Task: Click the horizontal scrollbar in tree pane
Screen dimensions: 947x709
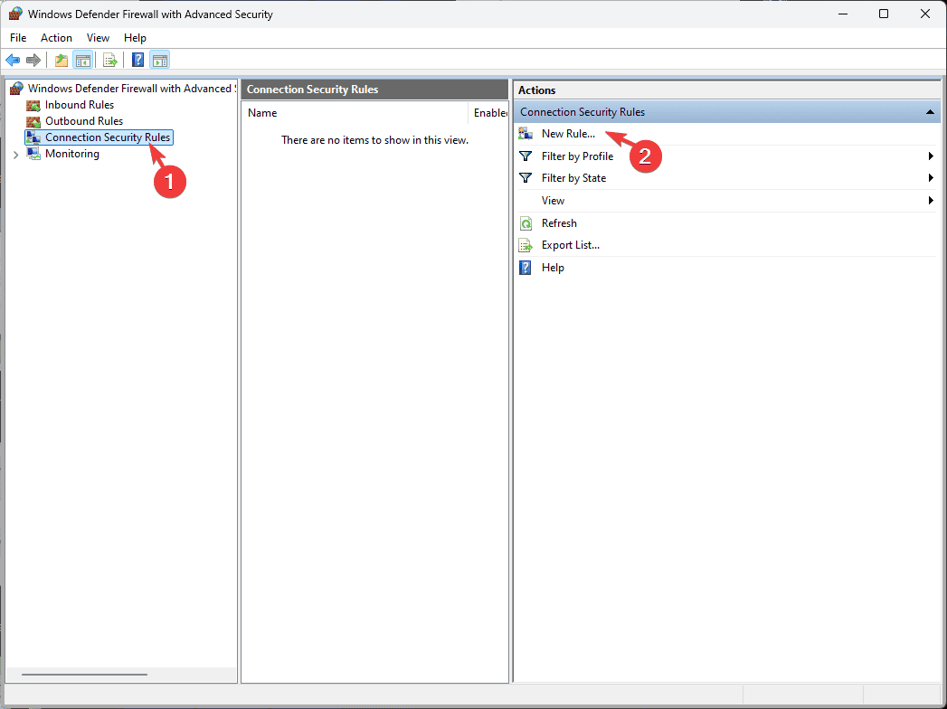Action: (84, 675)
